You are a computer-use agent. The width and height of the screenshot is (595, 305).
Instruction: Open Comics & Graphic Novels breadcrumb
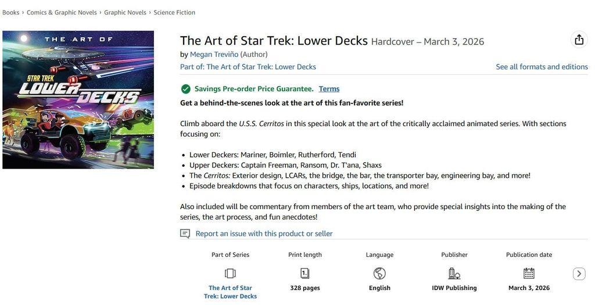click(x=62, y=13)
